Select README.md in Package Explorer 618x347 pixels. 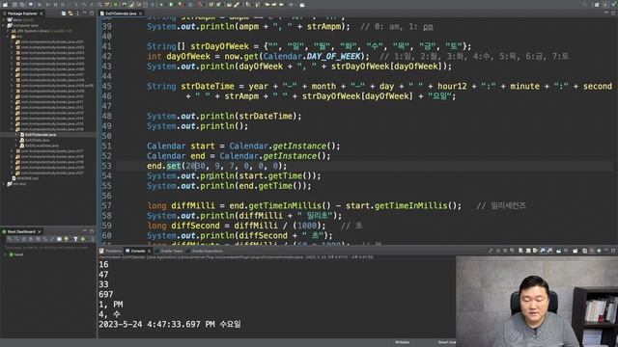pos(28,178)
